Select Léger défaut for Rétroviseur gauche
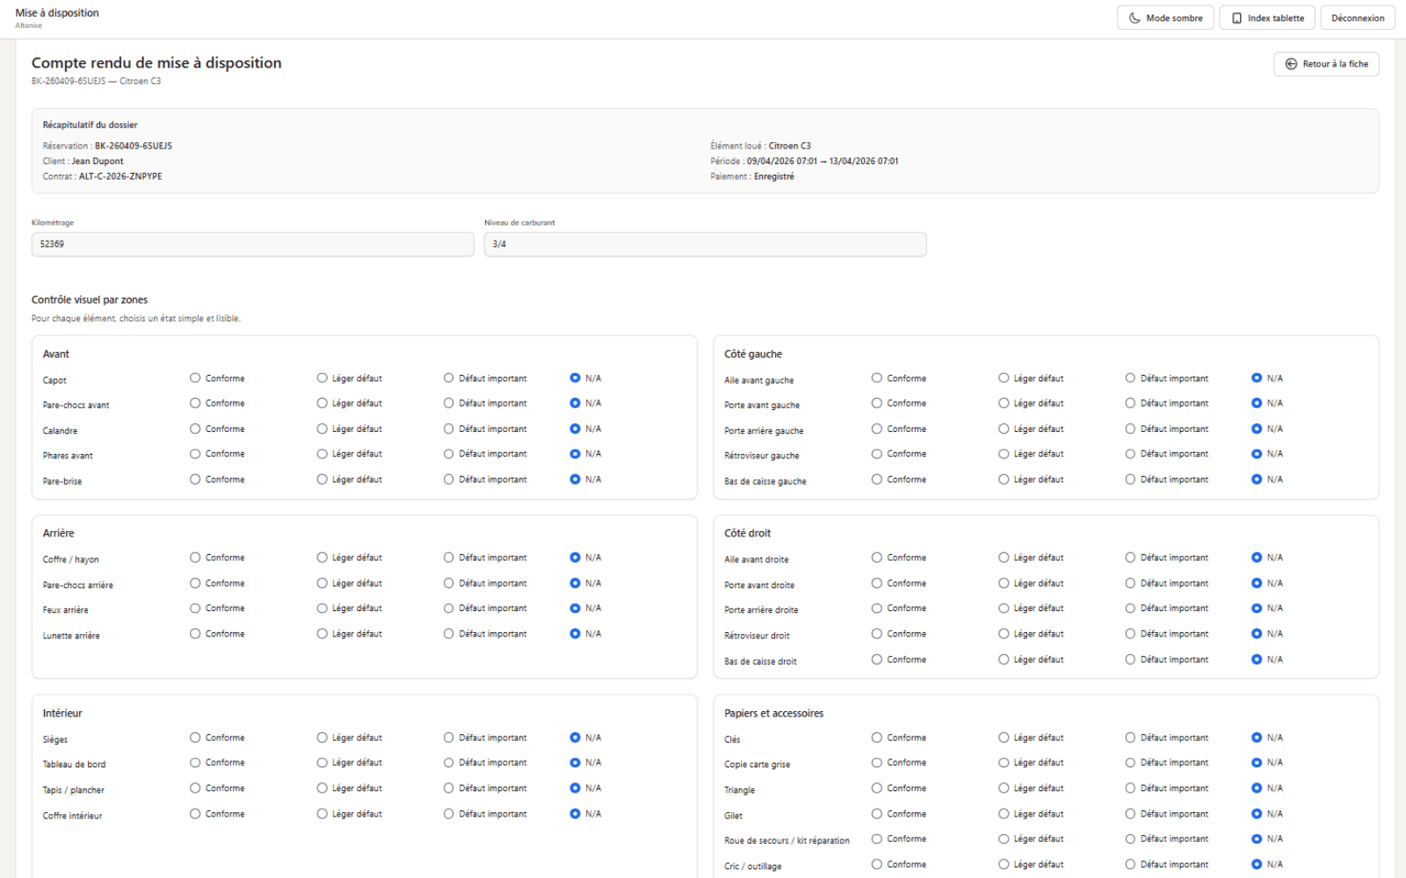The height and width of the screenshot is (878, 1406). (x=1004, y=454)
